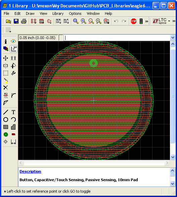Print the drawing with the printer icon
Viewport: 177px width, 197px height.
point(24,21)
